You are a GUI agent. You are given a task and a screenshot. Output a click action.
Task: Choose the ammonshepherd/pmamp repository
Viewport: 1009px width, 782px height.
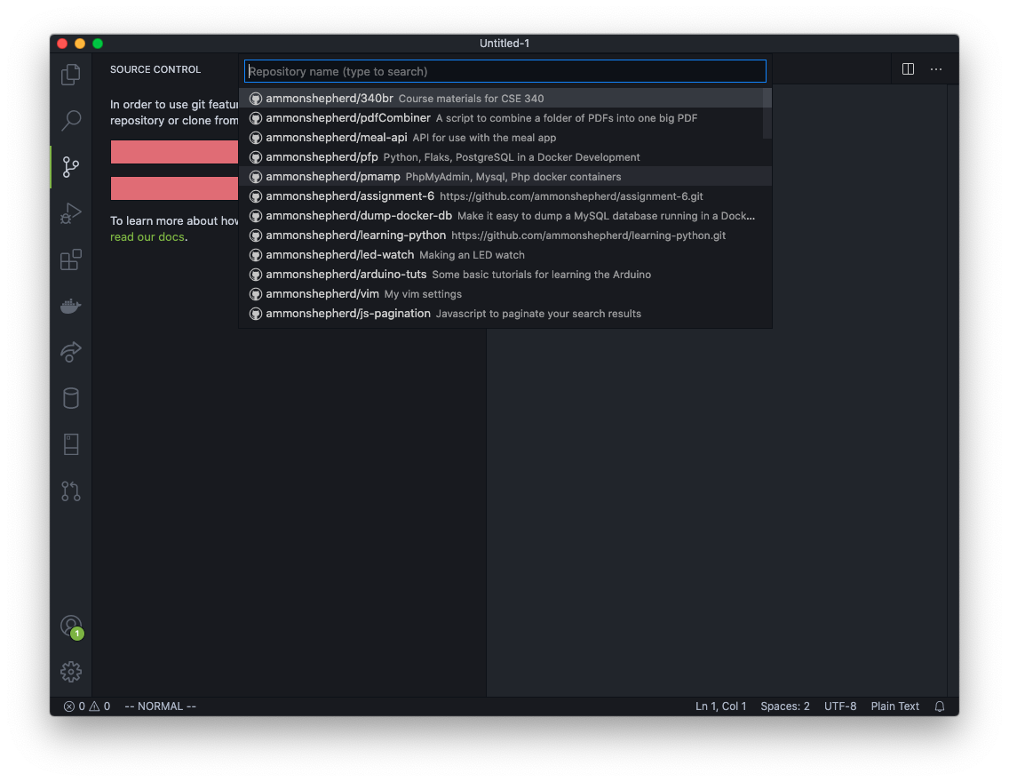[505, 176]
